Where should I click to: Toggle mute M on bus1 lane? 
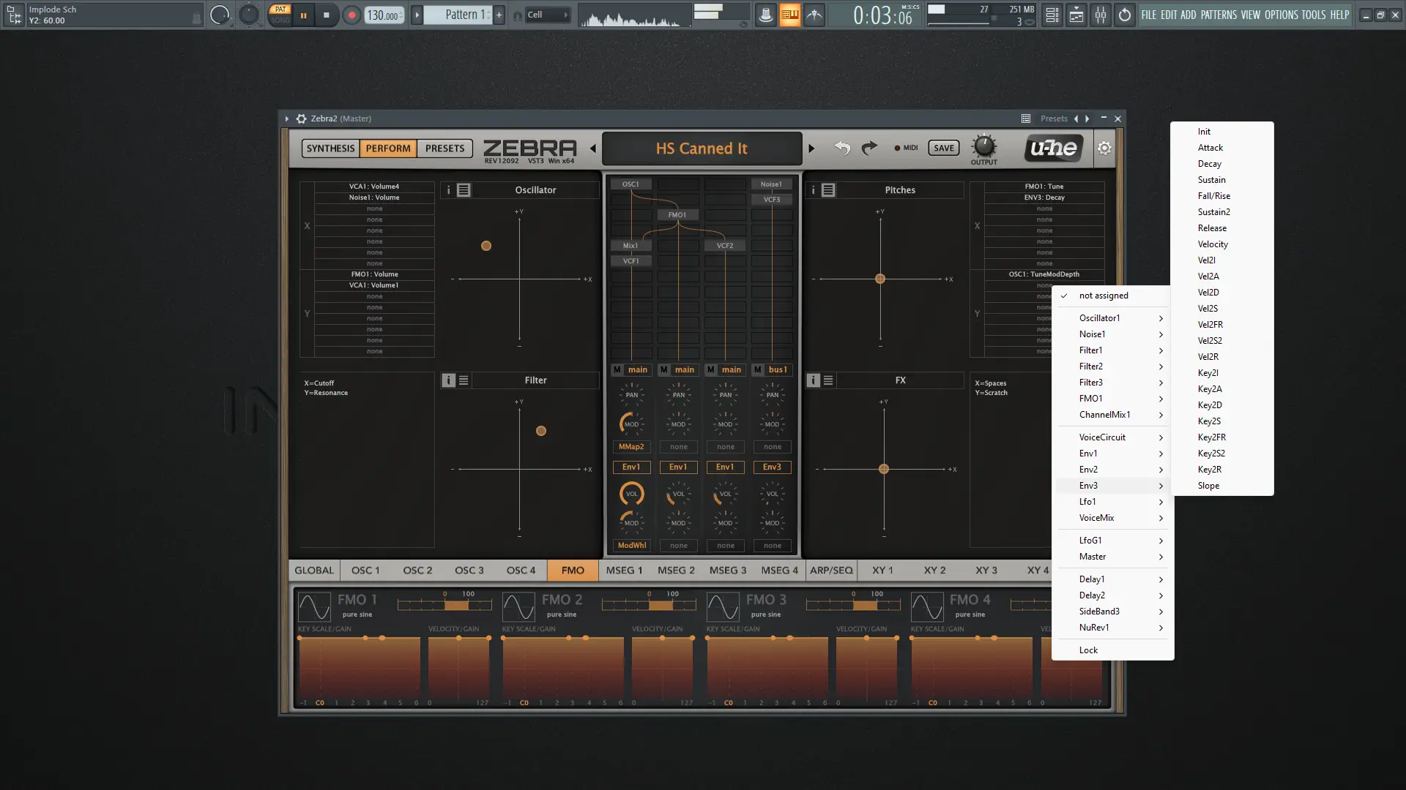[x=758, y=369]
